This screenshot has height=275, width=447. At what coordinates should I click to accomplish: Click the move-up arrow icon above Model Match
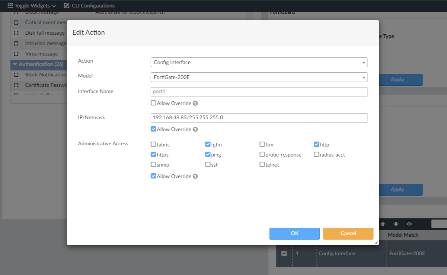tap(383, 224)
